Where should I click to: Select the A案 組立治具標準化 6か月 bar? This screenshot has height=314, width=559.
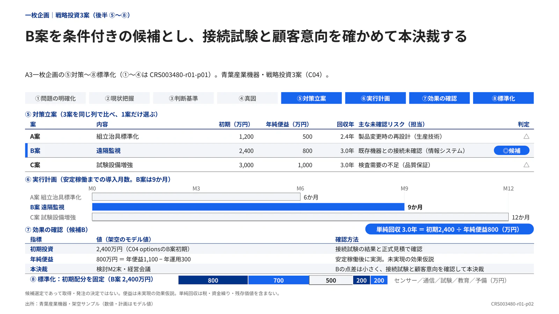point(196,197)
